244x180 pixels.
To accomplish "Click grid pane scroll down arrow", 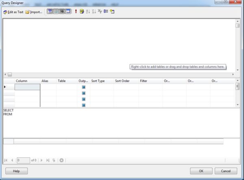I will (x=237, y=105).
